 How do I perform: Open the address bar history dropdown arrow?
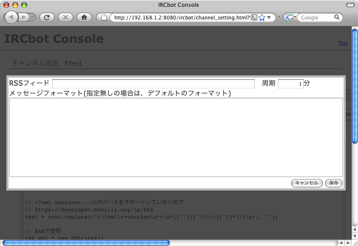[x=269, y=17]
